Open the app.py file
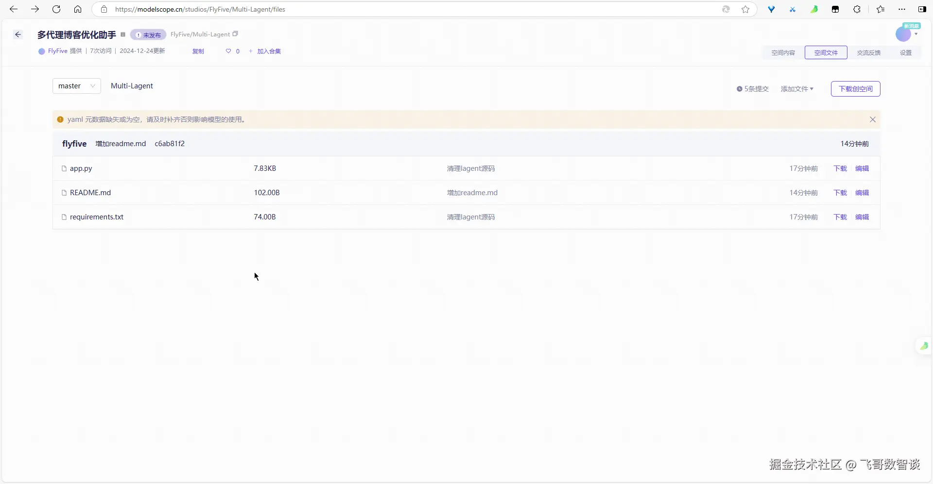The width and height of the screenshot is (933, 484). click(x=81, y=168)
